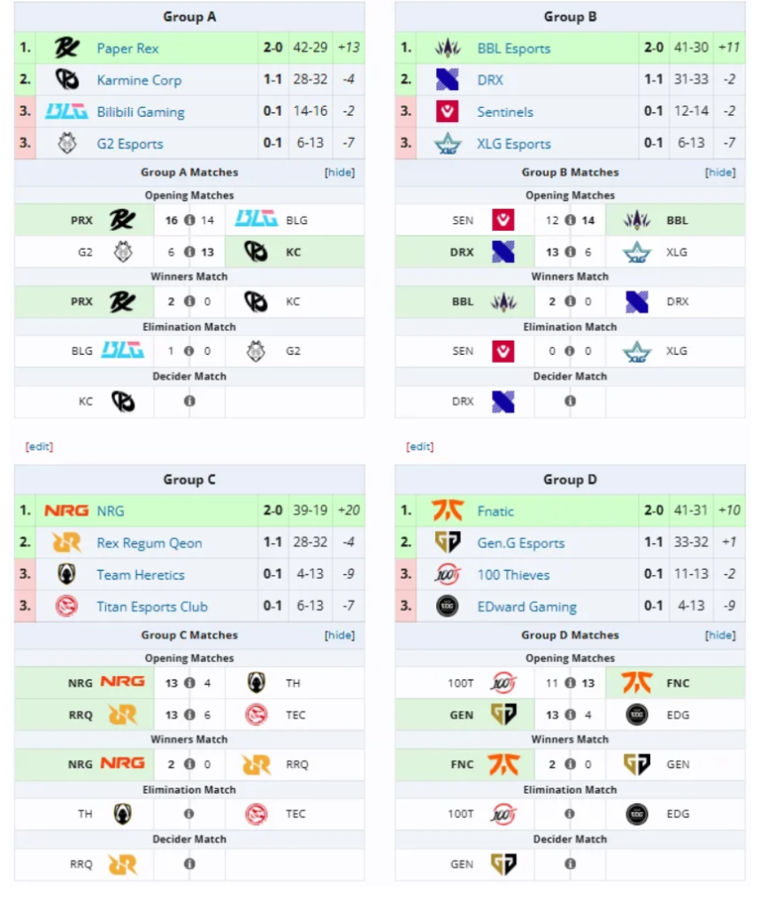Click Sentinels logo in Group B standings
This screenshot has width=760, height=906.
click(448, 111)
